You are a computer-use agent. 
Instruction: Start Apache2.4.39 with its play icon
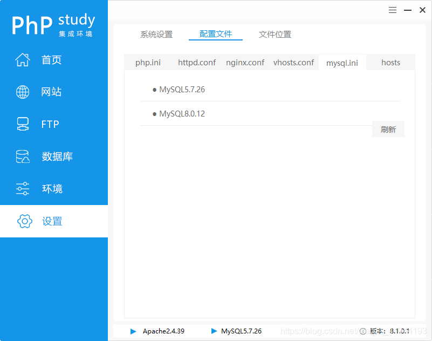[133, 331]
